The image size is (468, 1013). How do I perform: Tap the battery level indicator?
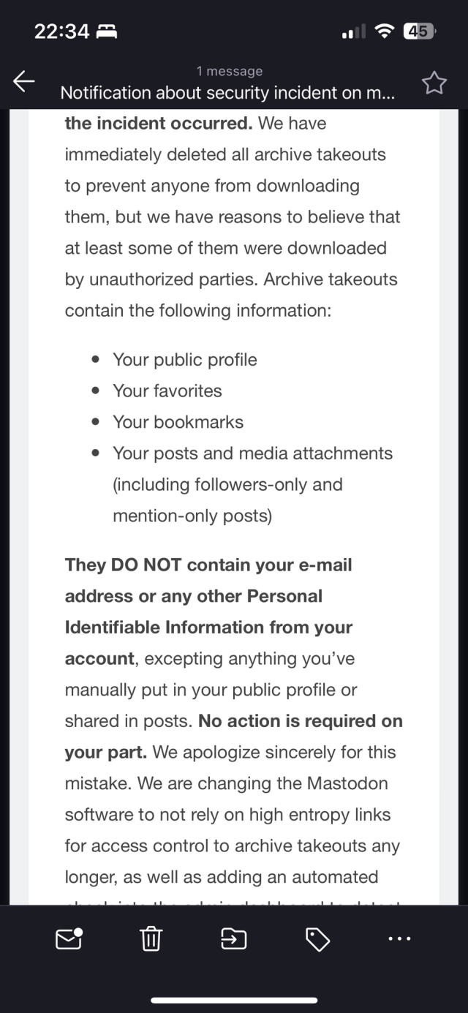click(x=420, y=31)
